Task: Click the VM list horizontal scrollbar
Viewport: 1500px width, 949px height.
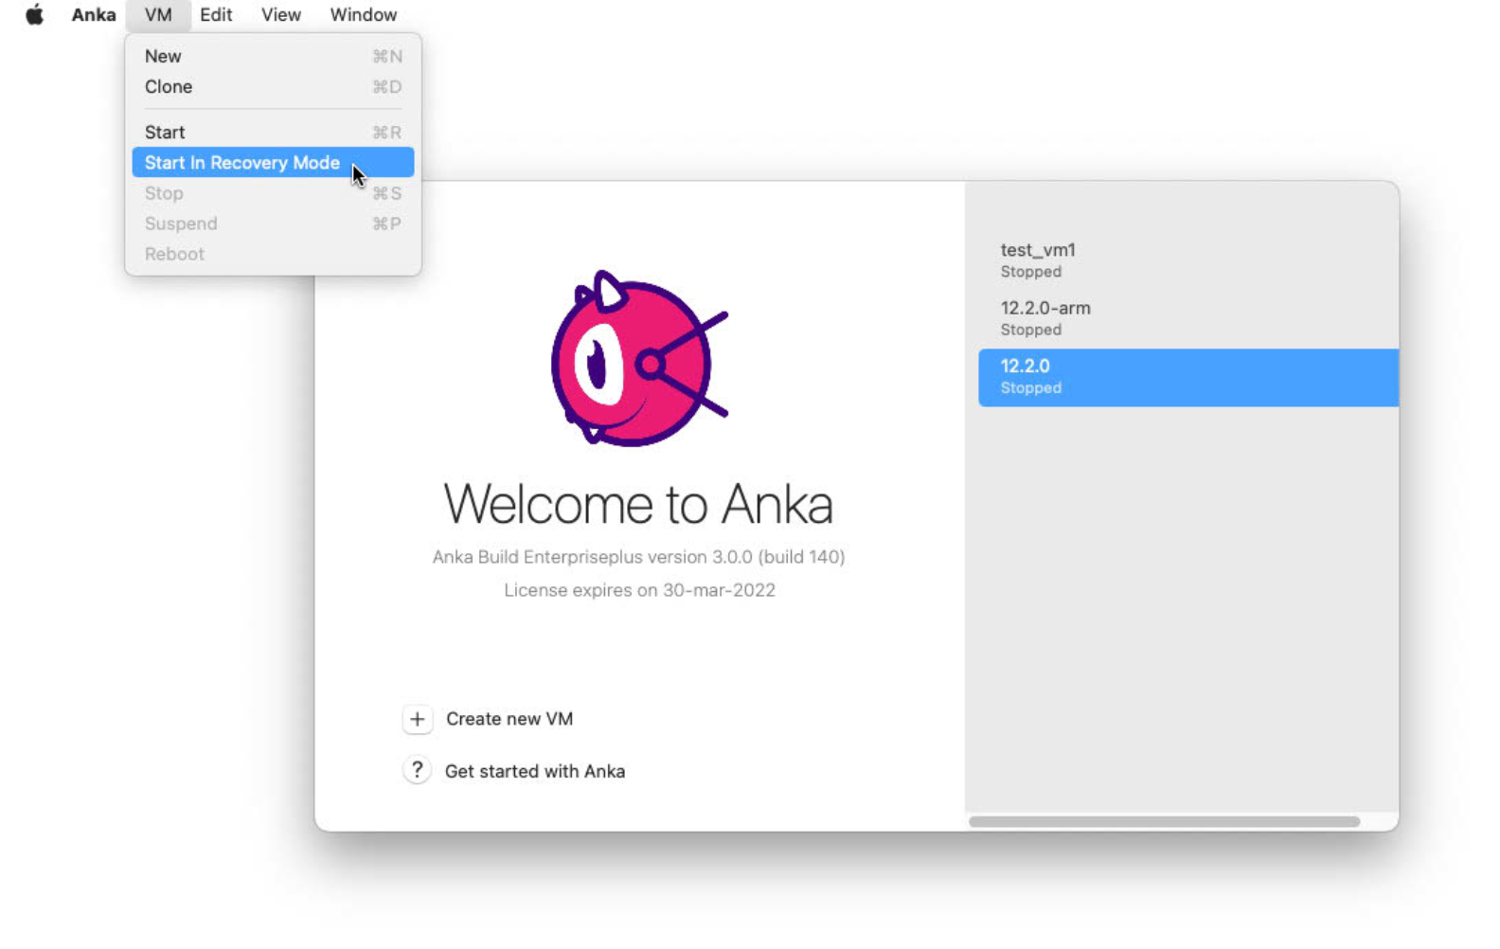Action: (1164, 821)
